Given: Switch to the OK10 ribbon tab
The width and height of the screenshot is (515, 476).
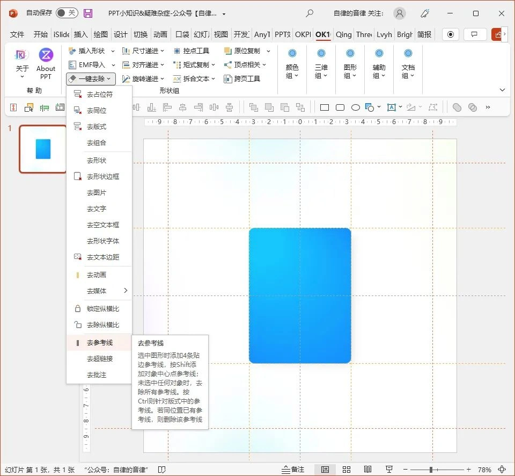Looking at the screenshot, I should 323,34.
